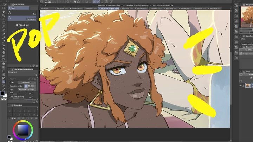
Task: Open the Sub Tool panel menu icon
Action: [x=9, y=5]
